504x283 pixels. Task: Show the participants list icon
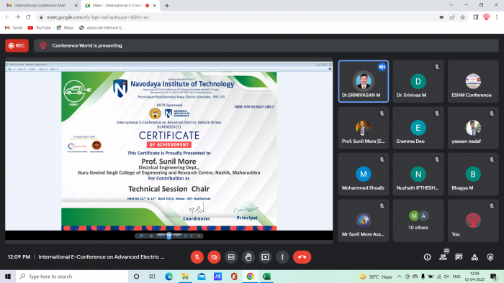coord(443,257)
